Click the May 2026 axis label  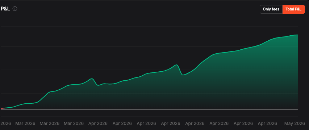(x=295, y=124)
